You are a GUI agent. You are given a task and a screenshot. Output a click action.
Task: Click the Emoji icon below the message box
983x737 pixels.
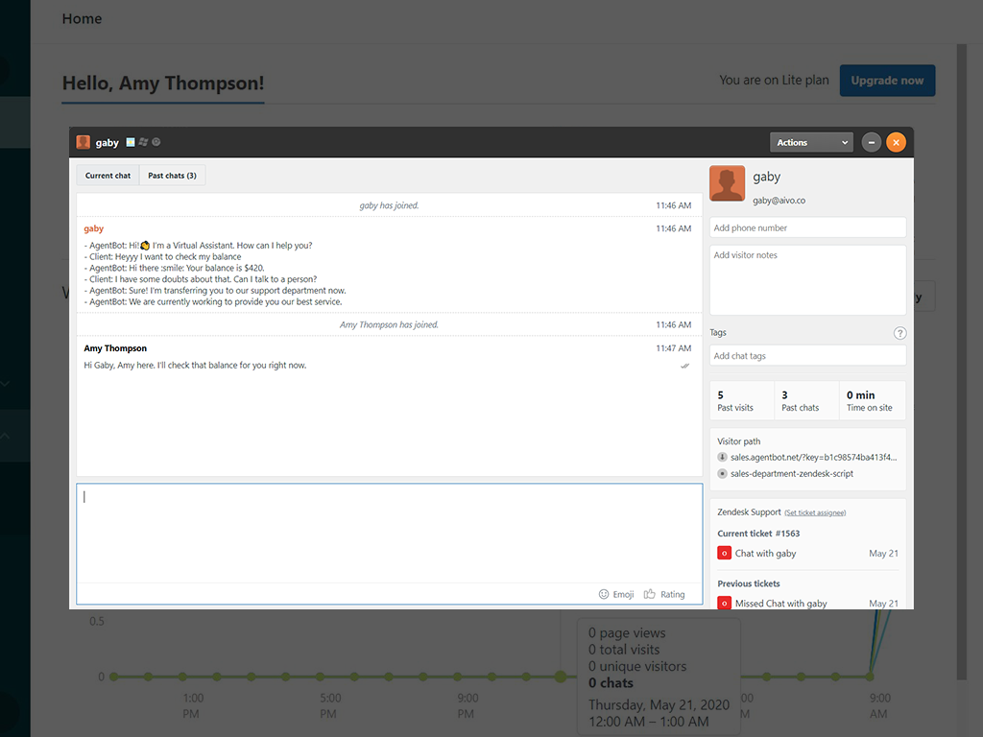[604, 593]
